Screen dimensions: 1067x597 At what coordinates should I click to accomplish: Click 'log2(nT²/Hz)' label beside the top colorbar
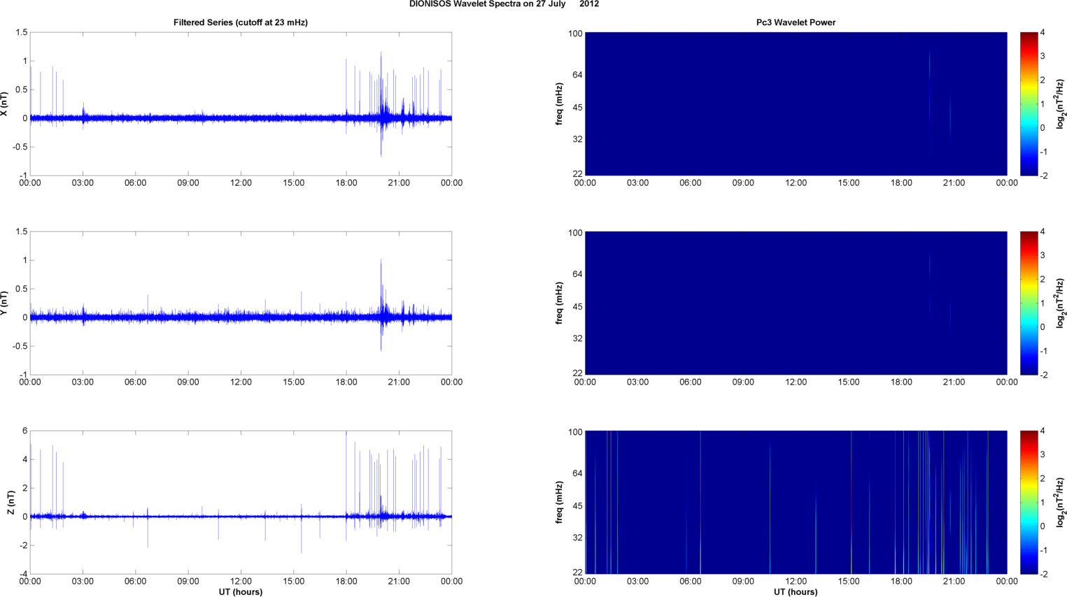coord(1061,104)
